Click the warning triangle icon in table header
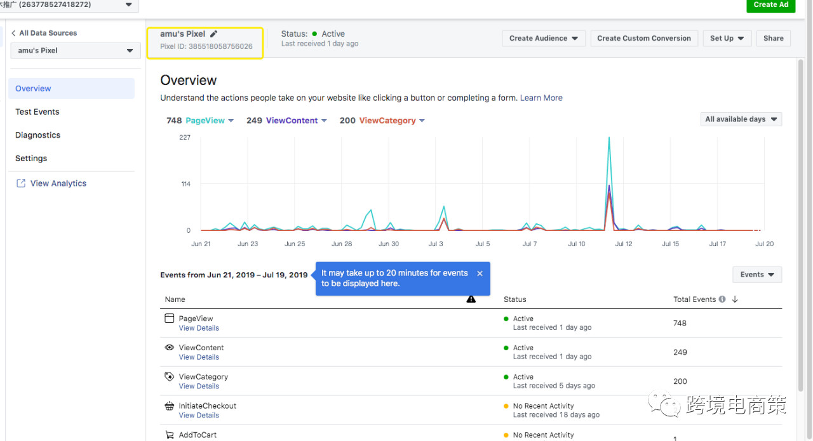 [471, 299]
